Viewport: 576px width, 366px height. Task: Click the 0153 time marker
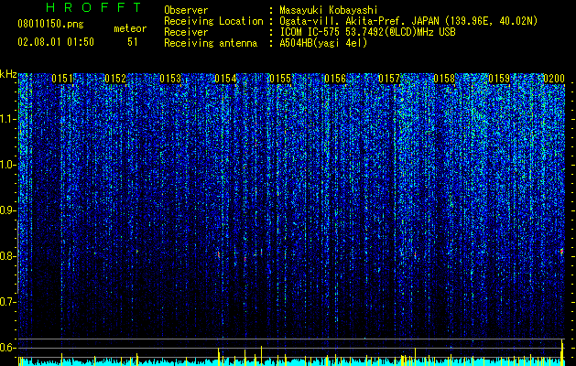(170, 79)
